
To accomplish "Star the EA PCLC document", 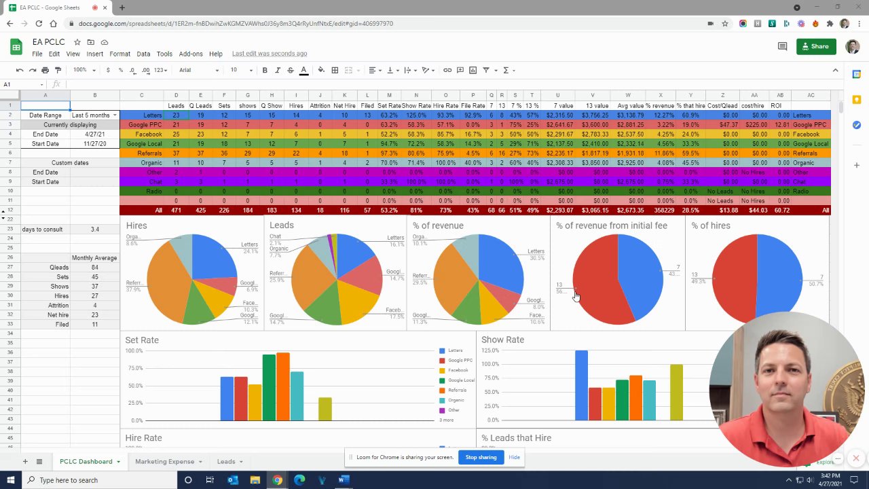I will [77, 42].
